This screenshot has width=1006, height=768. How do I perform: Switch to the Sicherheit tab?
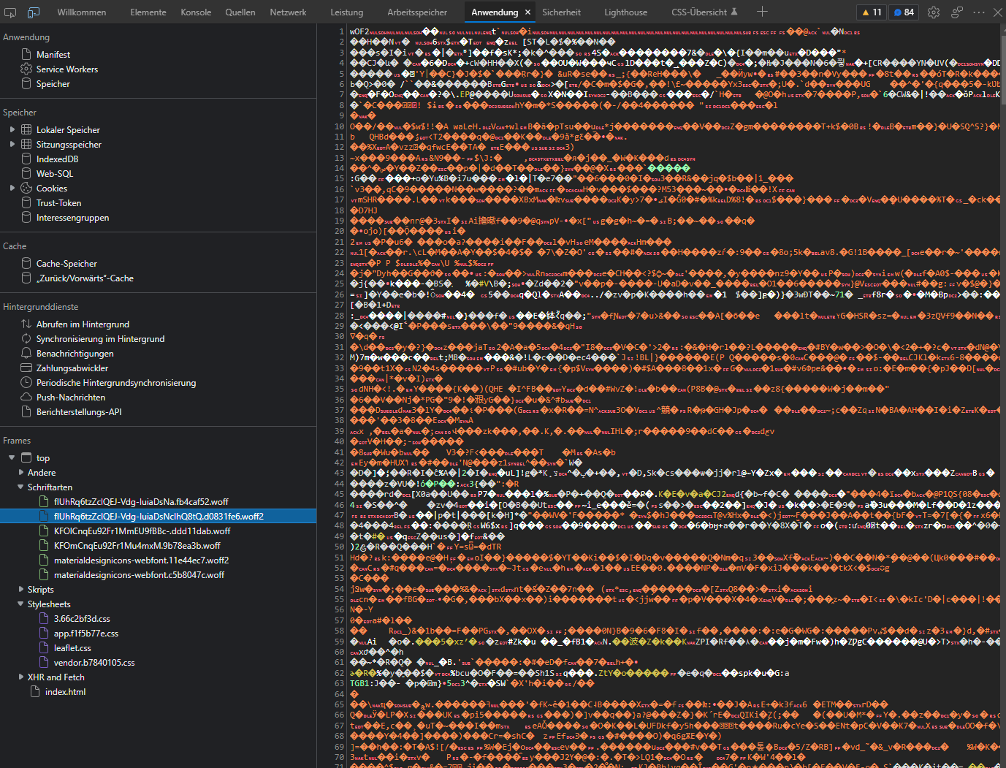(x=561, y=12)
